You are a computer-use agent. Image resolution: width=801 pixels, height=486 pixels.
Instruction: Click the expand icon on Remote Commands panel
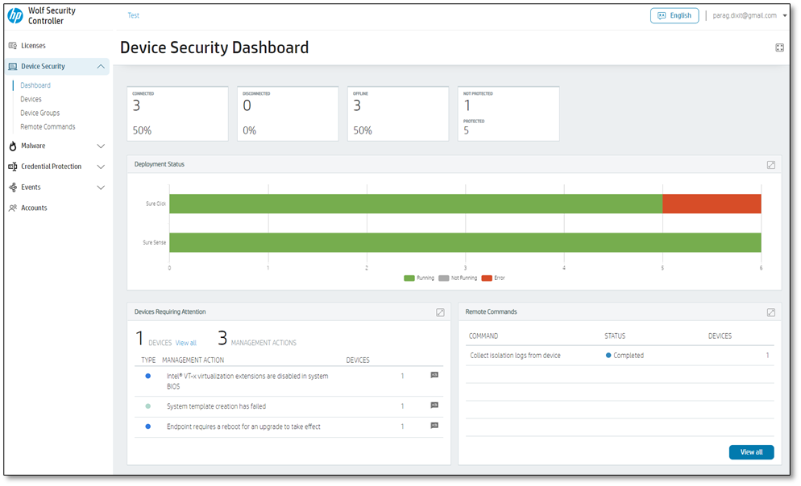tap(770, 312)
